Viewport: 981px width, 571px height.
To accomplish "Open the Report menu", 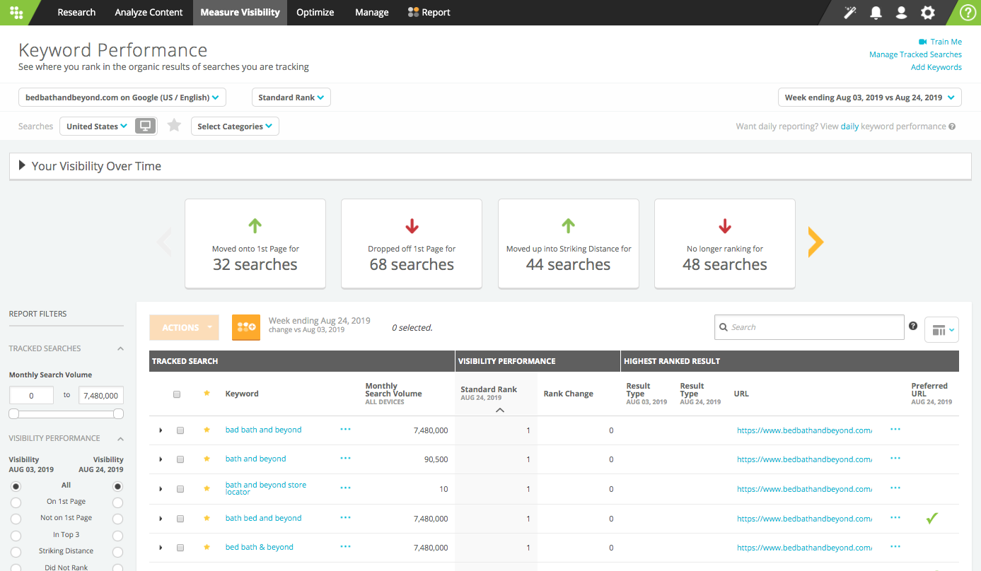I will coord(429,13).
